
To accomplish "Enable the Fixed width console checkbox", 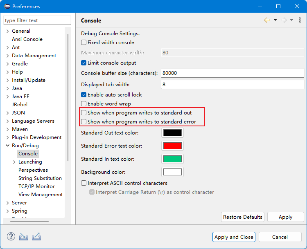I will point(84,43).
